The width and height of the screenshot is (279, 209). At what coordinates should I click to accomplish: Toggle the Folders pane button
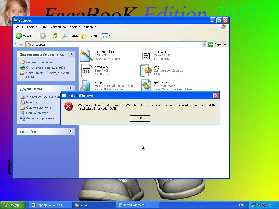pos(89,36)
